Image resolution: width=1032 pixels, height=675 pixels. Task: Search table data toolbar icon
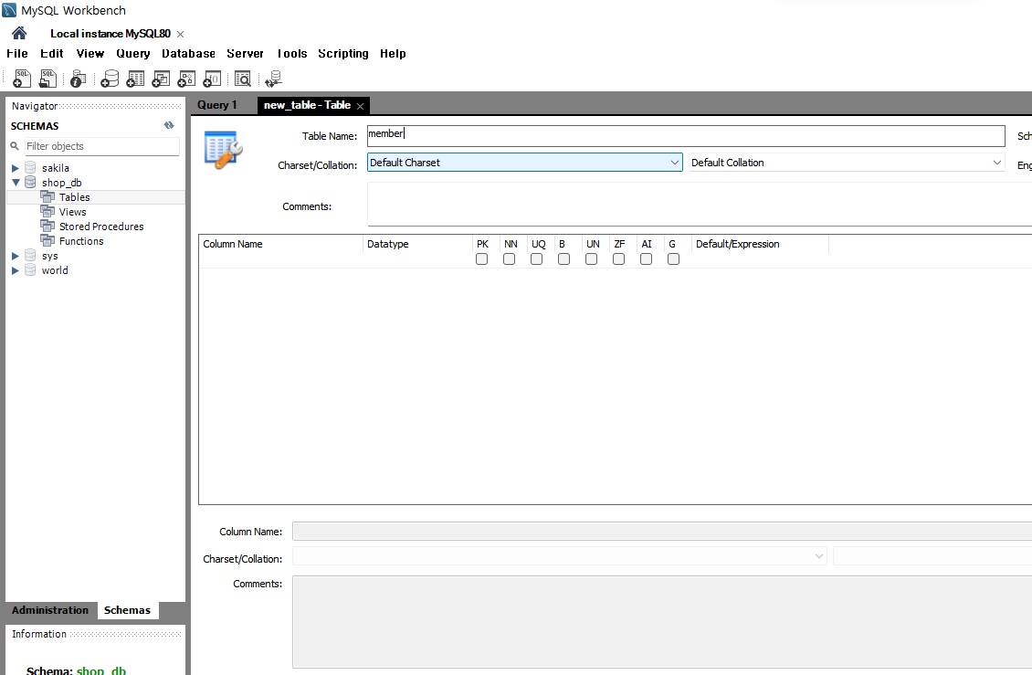(243, 79)
